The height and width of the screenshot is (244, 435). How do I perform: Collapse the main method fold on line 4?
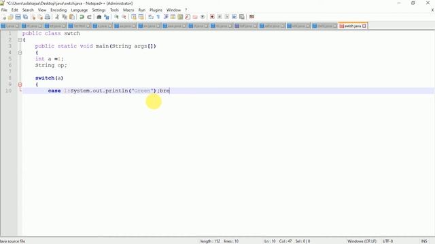20,53
